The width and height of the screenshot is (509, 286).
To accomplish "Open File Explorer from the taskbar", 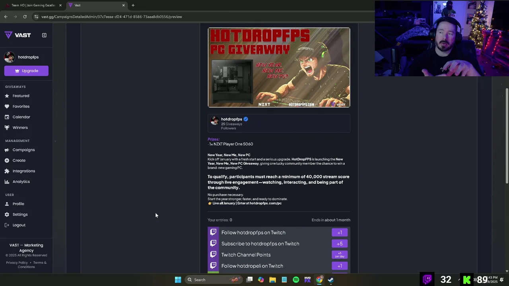I will point(272,280).
